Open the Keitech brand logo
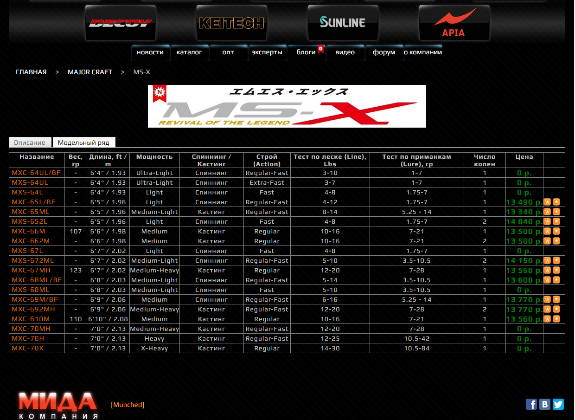575x420 pixels. (x=232, y=23)
